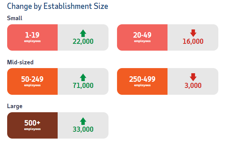
Task: Click the 33,000 value
Action: click(x=83, y=129)
